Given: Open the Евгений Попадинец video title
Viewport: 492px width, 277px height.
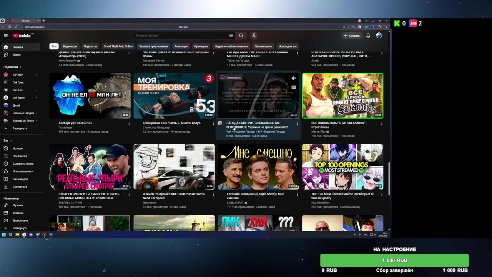Looking at the screenshot, I should pyautogui.click(x=256, y=196).
